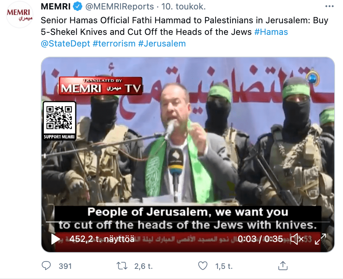Open the @MEMRIReports profile handle
This screenshot has height=279, width=343.
[119, 7]
